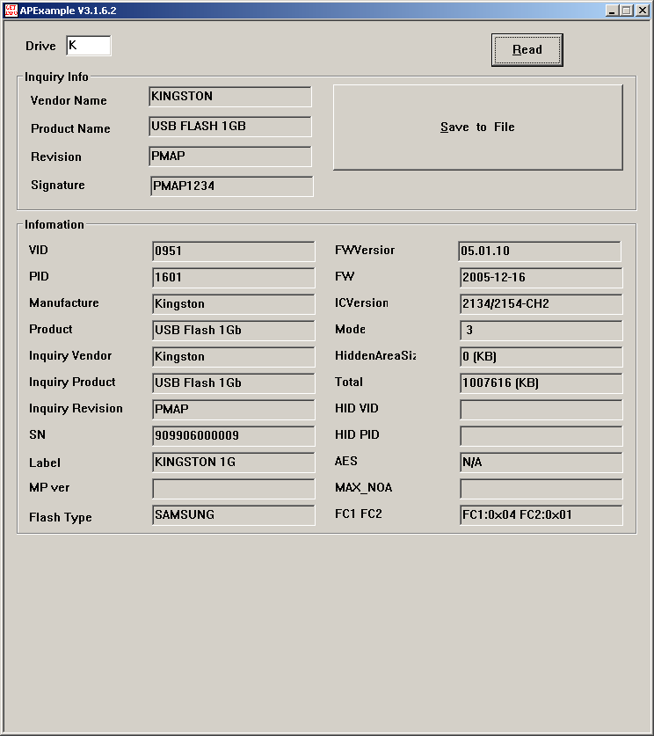654x736 pixels.
Task: Click the Infomation group title
Action: coord(54,225)
